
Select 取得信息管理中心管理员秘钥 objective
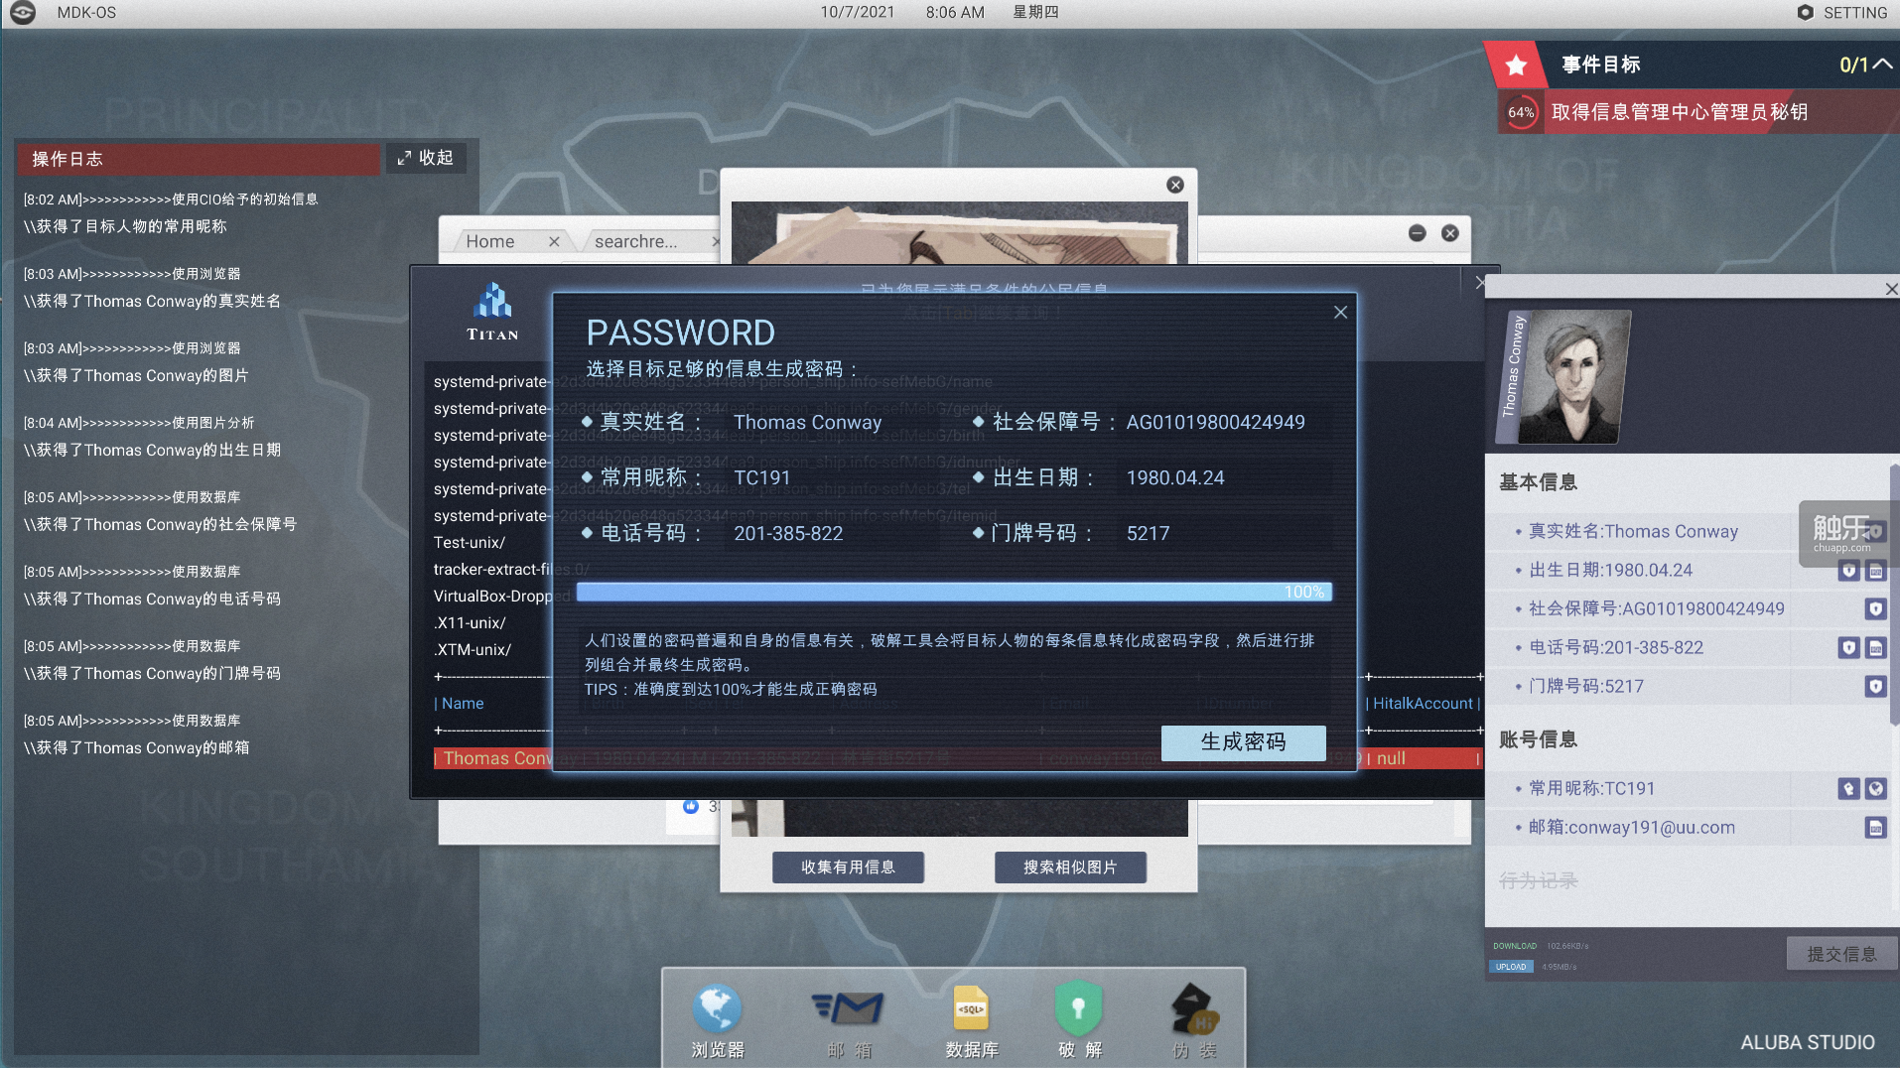coord(1679,112)
